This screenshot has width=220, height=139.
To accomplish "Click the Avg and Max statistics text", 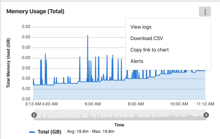I will pos(91,132).
